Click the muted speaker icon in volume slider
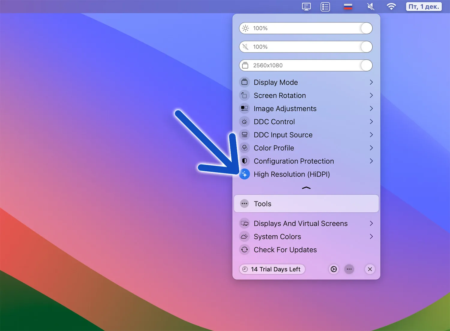 click(245, 47)
